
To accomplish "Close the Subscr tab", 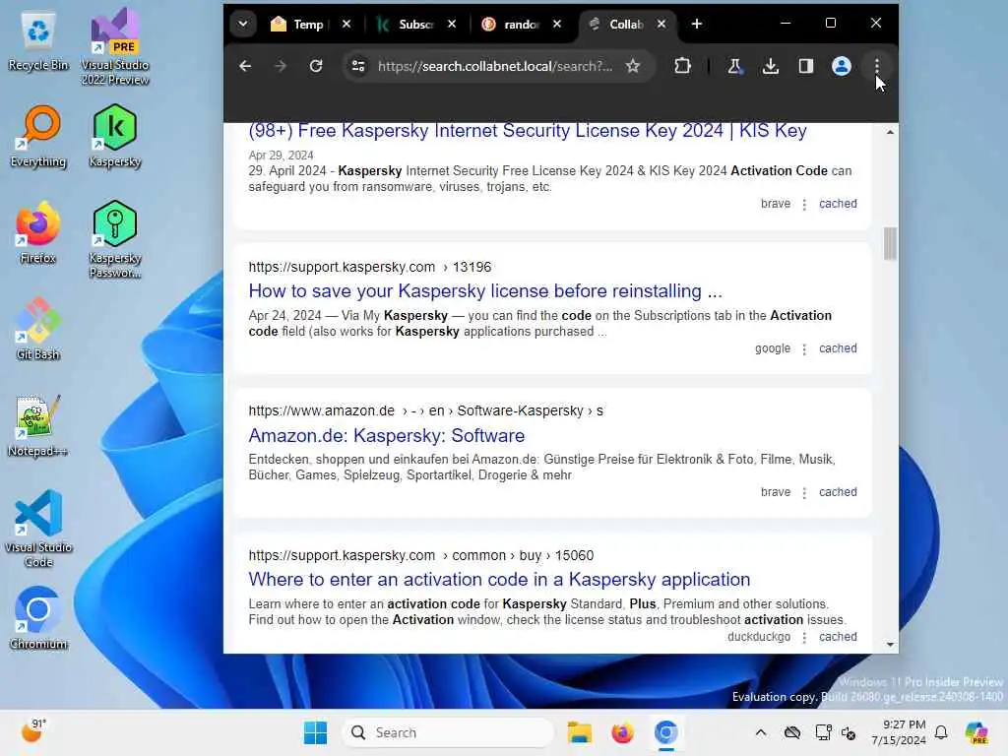I will pyautogui.click(x=452, y=24).
